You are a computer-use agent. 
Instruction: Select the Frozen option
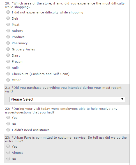(8, 61)
